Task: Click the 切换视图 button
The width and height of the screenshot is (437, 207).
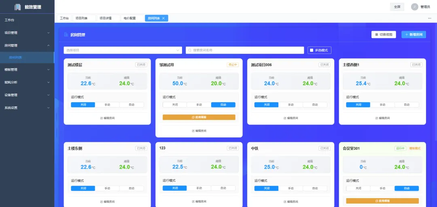Action: click(384, 34)
